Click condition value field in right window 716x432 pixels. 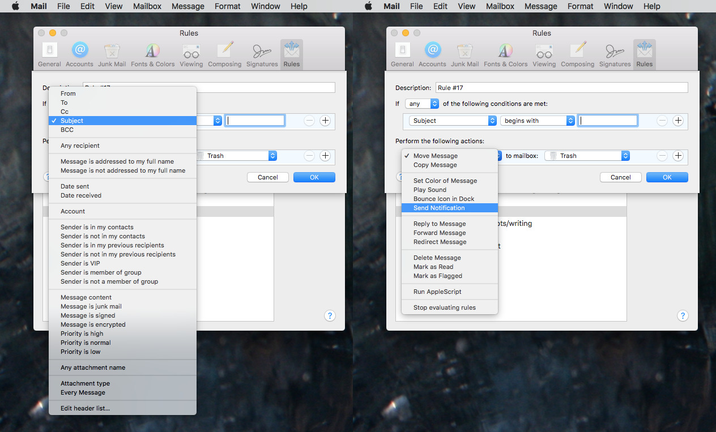point(608,121)
